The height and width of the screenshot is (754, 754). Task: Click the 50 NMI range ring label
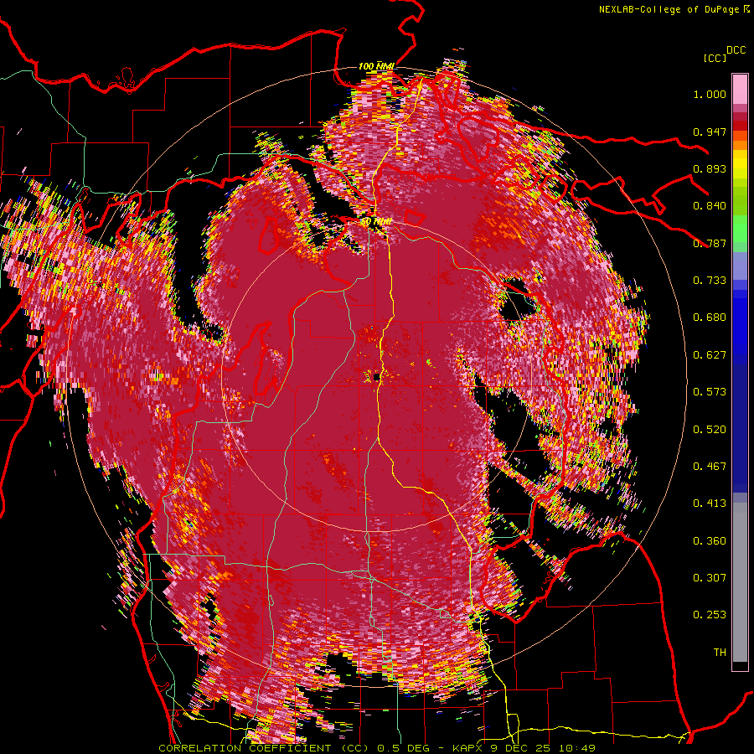376,222
